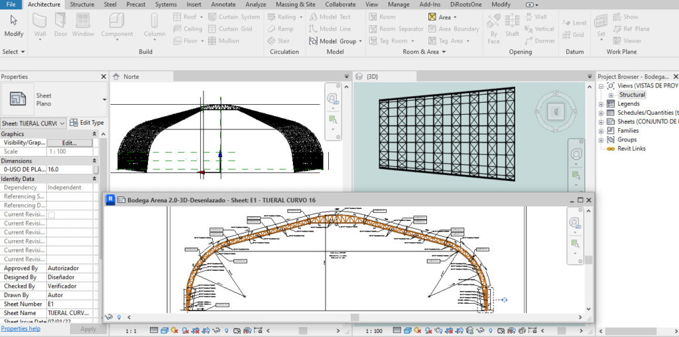
Task: Expand the Legends node in Project Browser
Action: tap(601, 104)
